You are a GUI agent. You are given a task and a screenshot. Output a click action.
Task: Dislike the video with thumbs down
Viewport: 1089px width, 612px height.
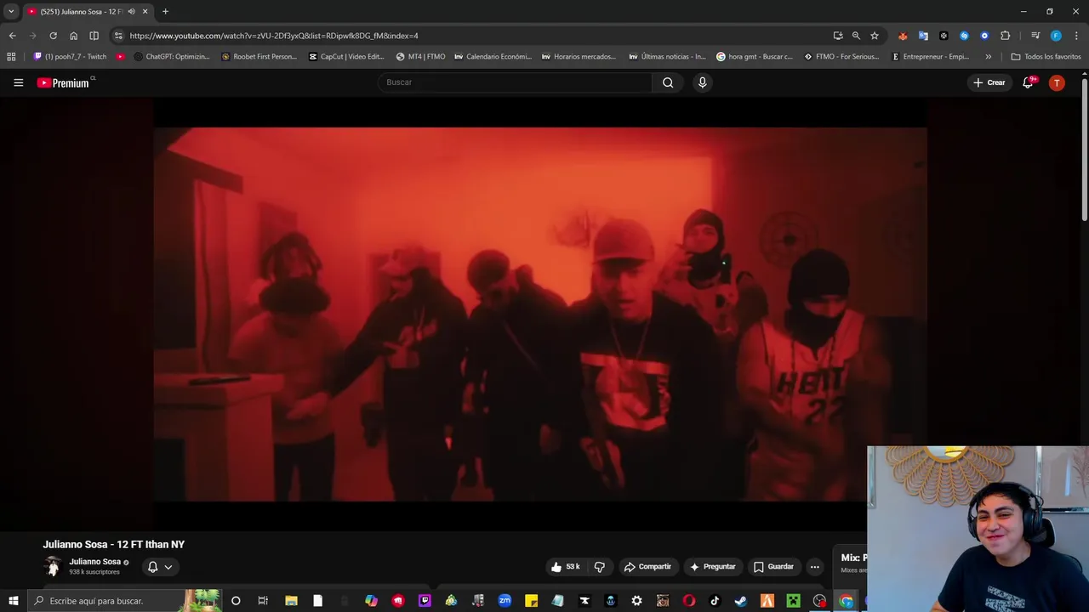click(599, 567)
